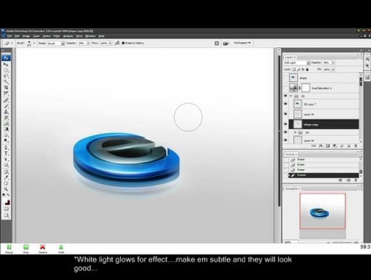Open Flow slider arrow in options bar

pyautogui.click(x=110, y=43)
